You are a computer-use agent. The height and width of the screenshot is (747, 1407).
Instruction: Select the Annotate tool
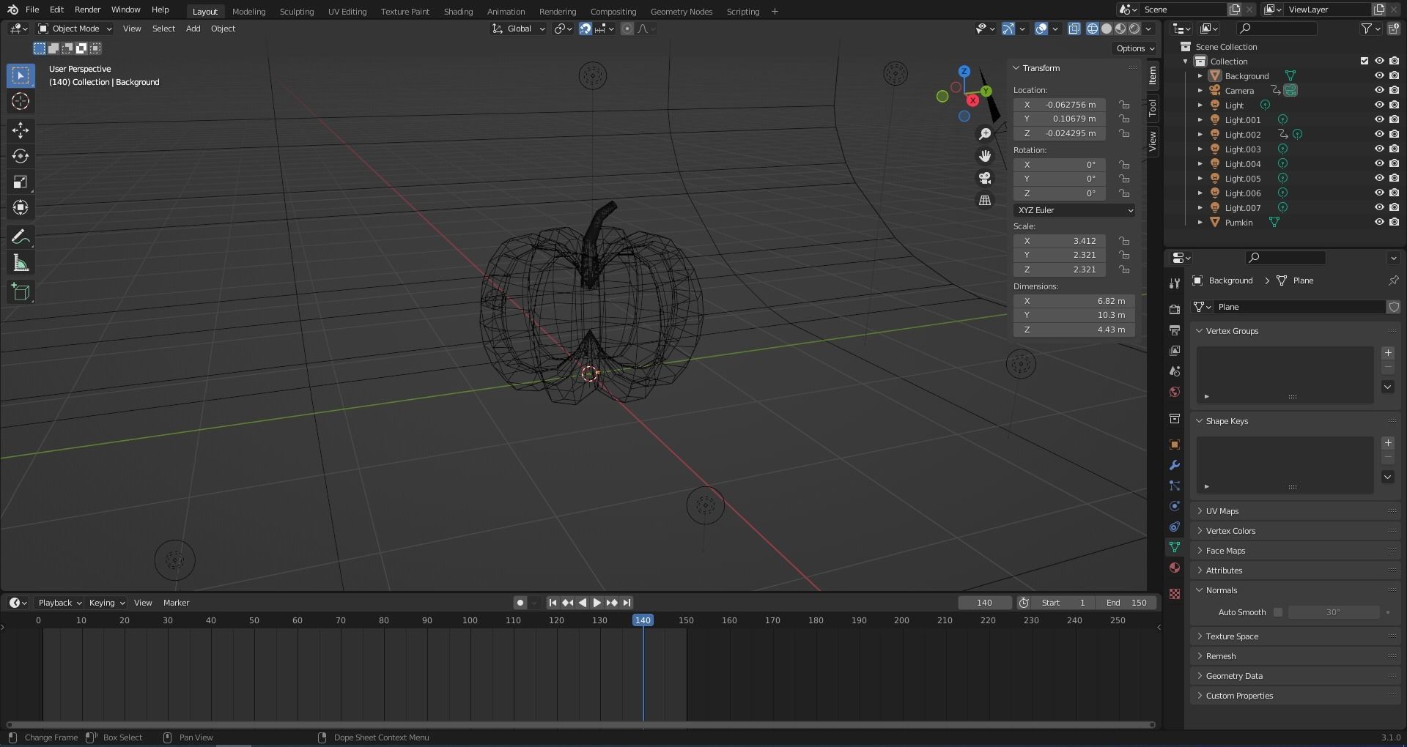(x=21, y=237)
